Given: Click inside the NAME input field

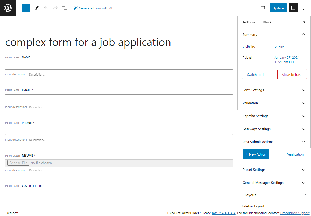Looking at the screenshot, I should [119, 65].
